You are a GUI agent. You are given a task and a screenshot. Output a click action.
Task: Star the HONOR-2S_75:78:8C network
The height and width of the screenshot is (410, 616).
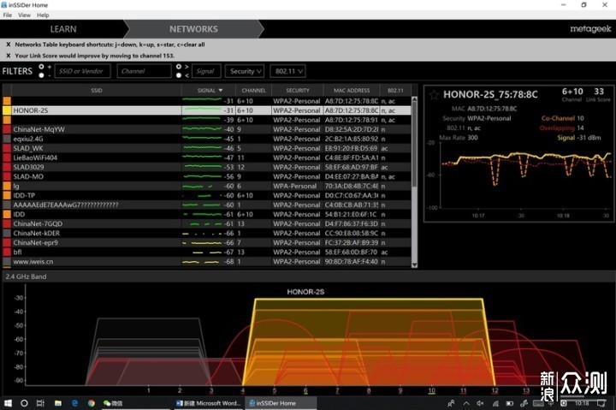[x=434, y=95]
